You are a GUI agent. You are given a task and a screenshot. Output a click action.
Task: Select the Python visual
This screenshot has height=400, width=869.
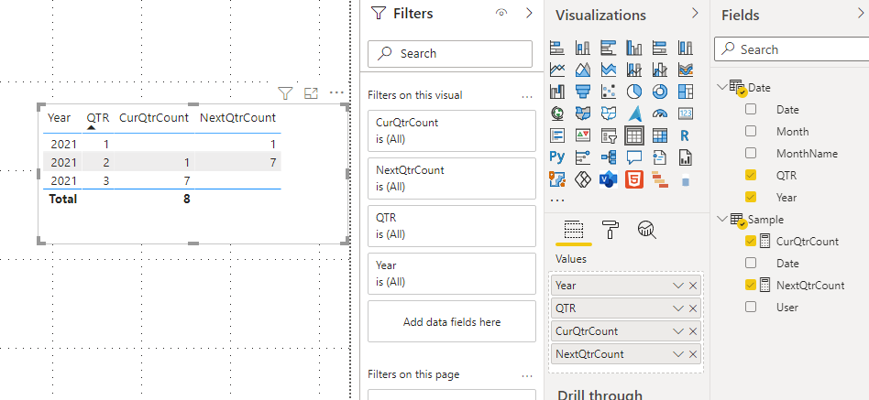click(557, 157)
